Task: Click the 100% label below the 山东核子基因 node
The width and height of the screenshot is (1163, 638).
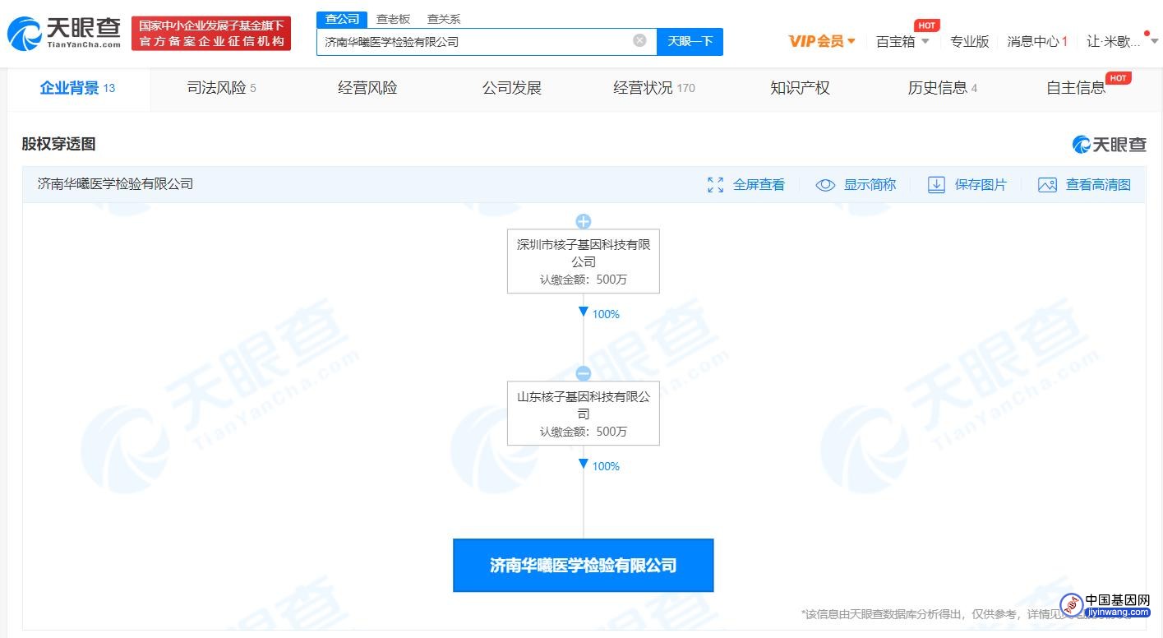Action: click(606, 466)
